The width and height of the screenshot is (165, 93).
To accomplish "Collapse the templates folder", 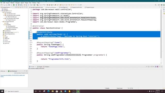I will pos(4,25).
